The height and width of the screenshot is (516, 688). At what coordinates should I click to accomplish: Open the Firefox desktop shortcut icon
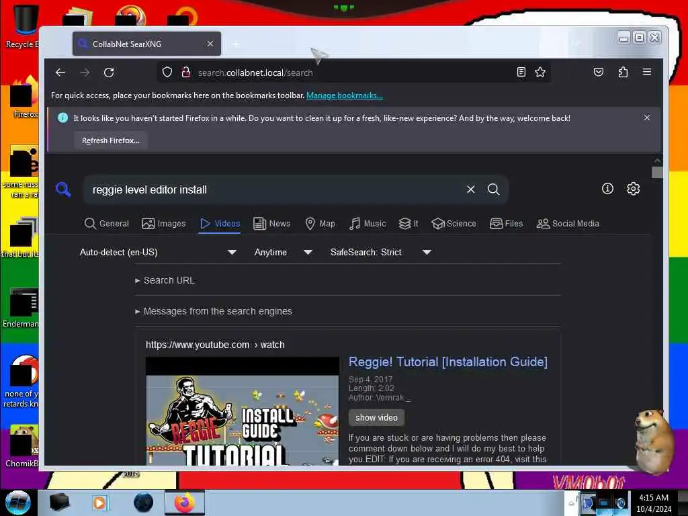24,97
